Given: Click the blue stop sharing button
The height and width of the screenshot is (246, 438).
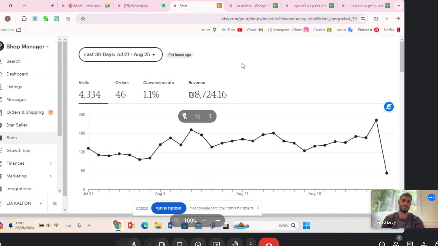Looking at the screenshot, I should (169, 208).
